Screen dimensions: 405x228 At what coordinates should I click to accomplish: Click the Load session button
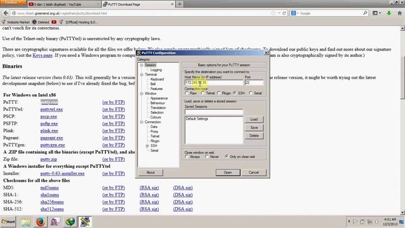(x=254, y=120)
